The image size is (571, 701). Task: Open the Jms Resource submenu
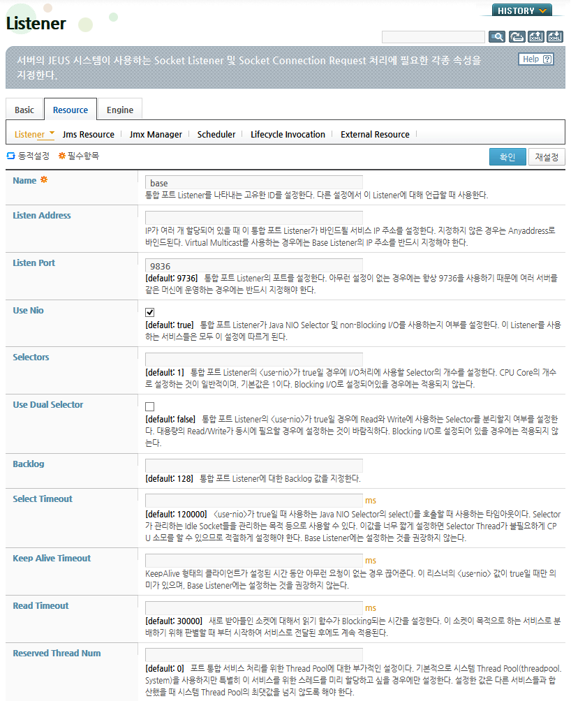(89, 134)
